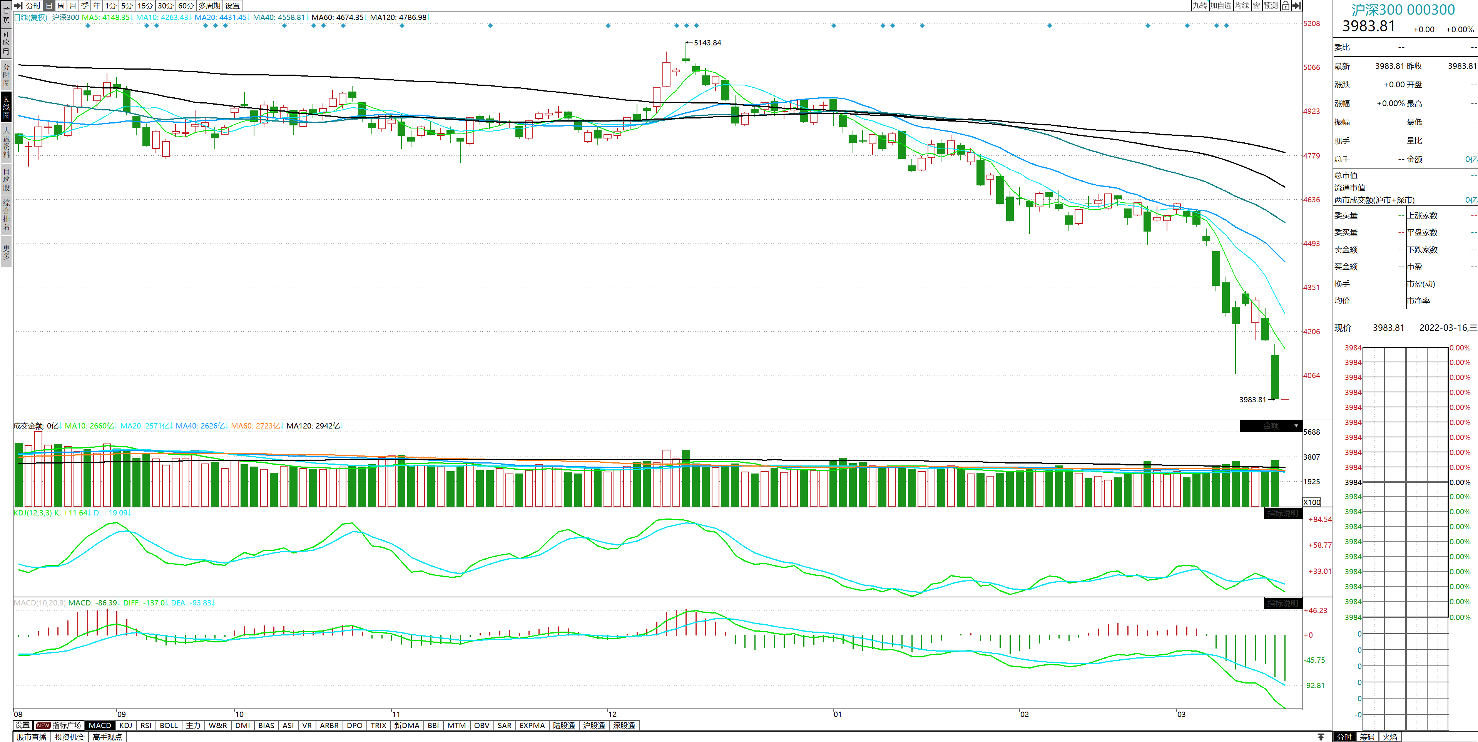Open the 股市直播 link
1478x742 pixels.
32,737
